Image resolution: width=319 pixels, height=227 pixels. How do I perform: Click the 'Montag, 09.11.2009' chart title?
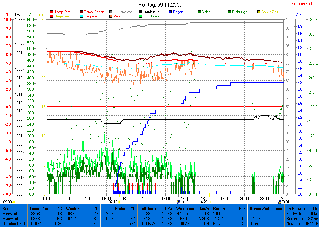coord(160,5)
